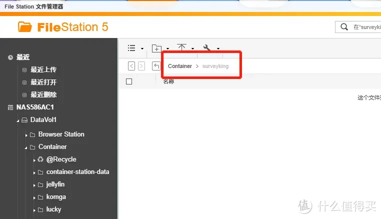Select the @Recycle folder
Screen dimensions: 381x219
(61, 159)
